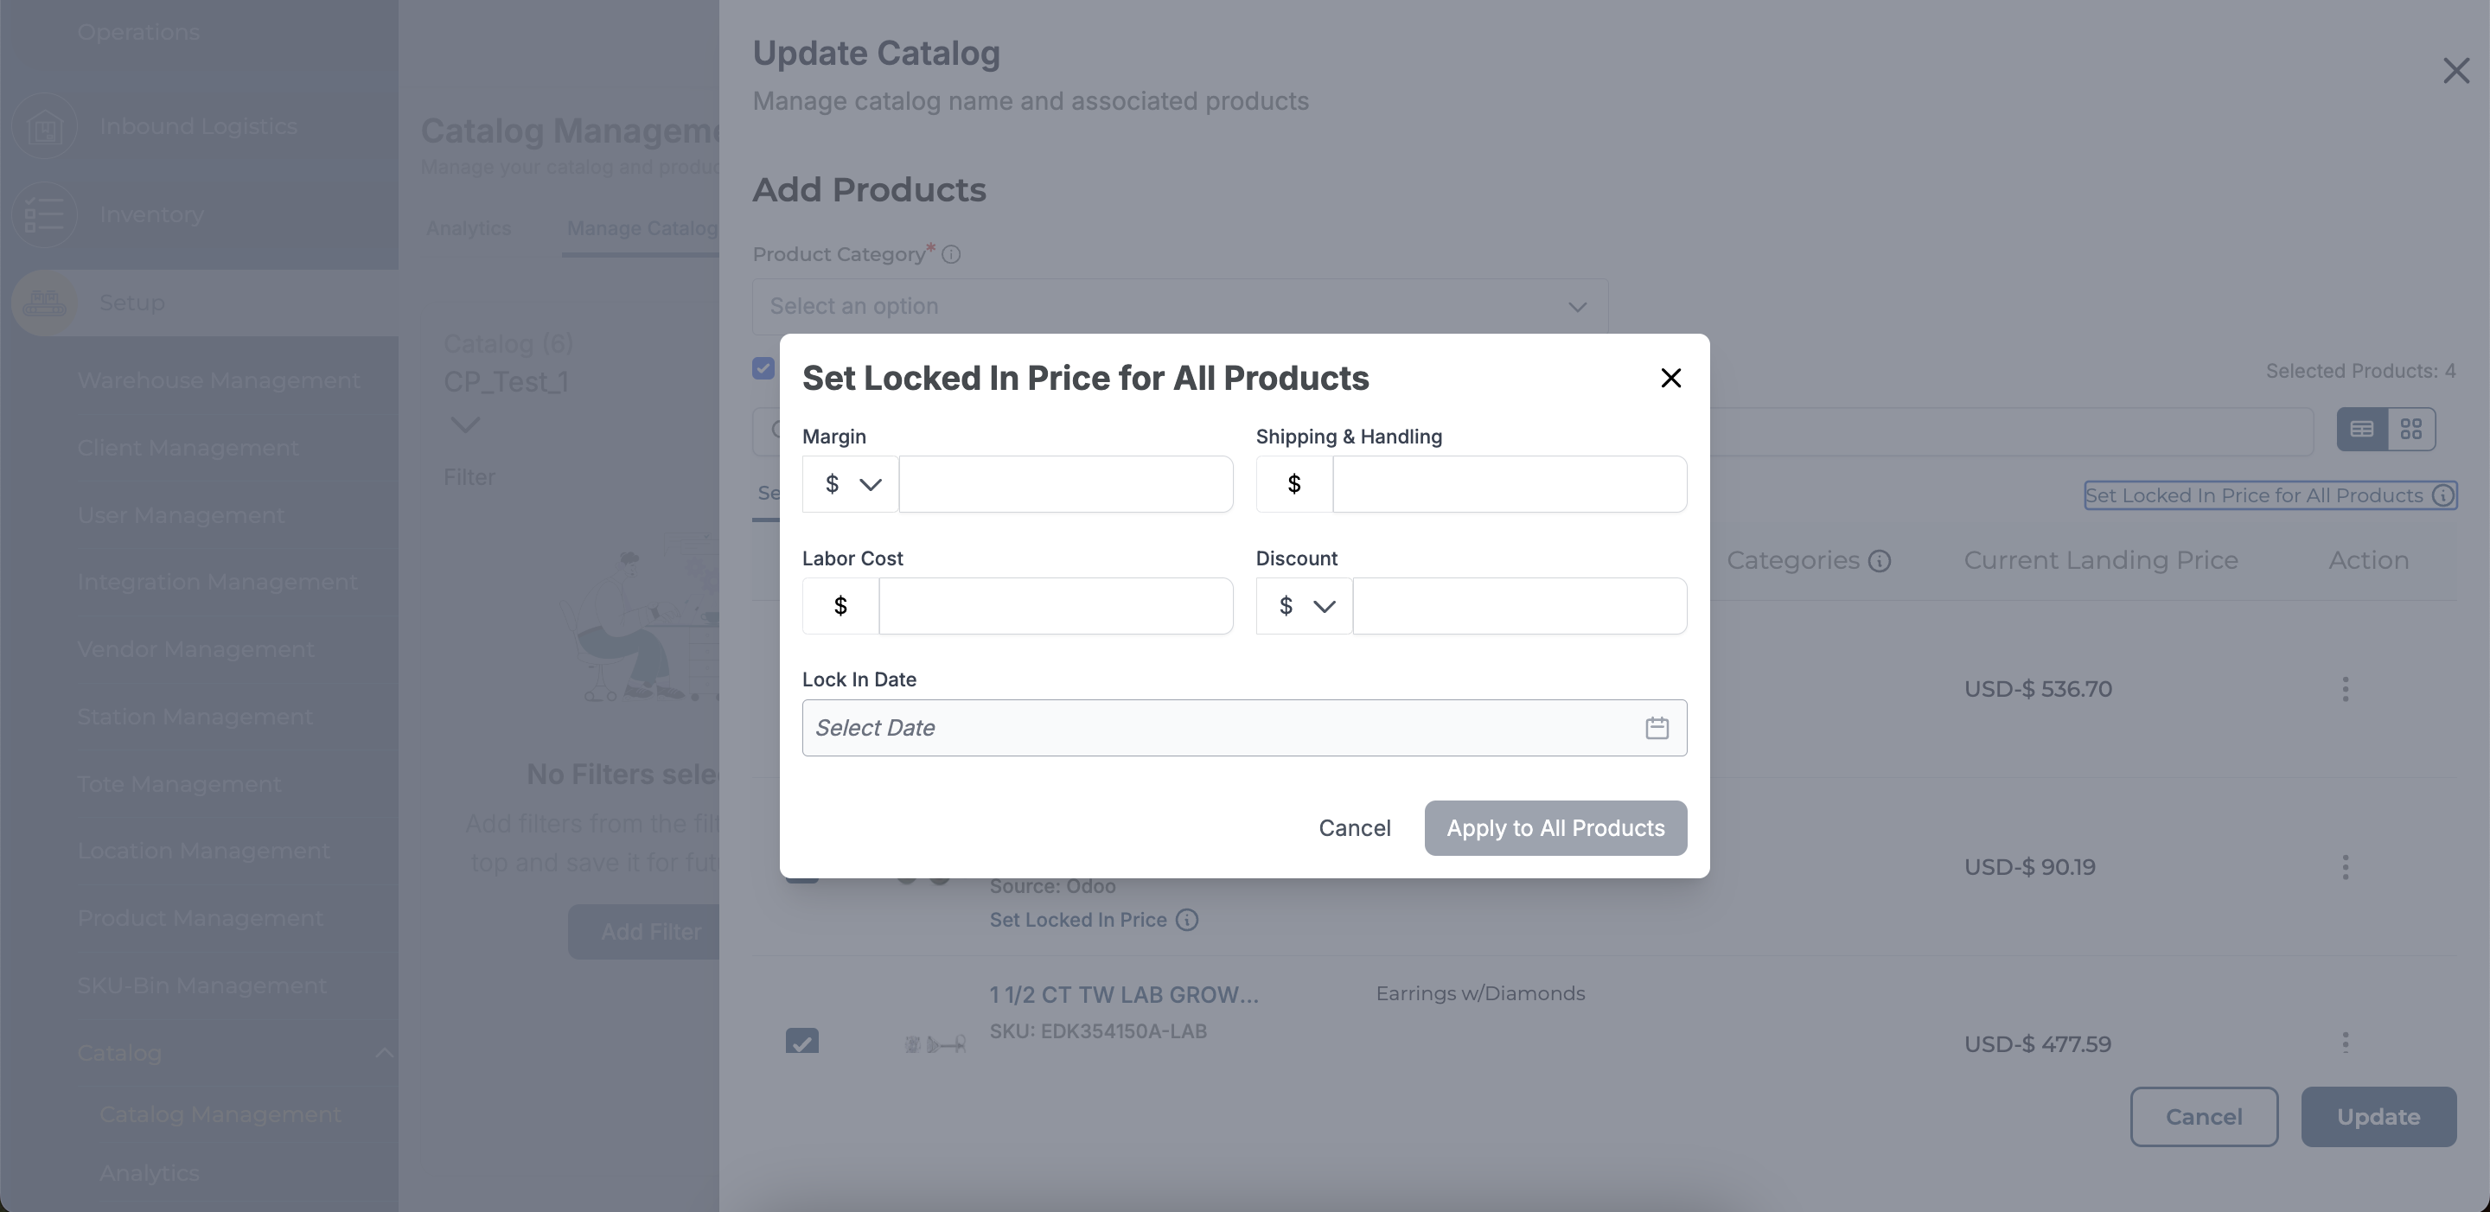
Task: Click the Shipping & Handling amount field
Action: (x=1509, y=484)
